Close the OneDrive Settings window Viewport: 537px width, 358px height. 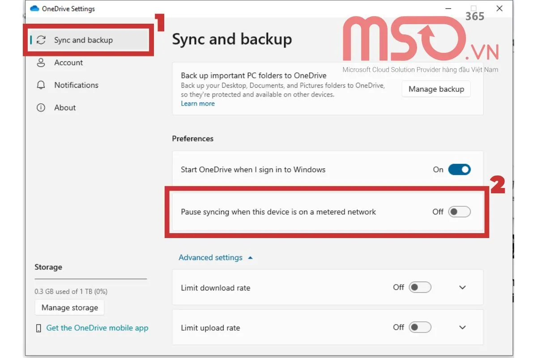(x=499, y=9)
